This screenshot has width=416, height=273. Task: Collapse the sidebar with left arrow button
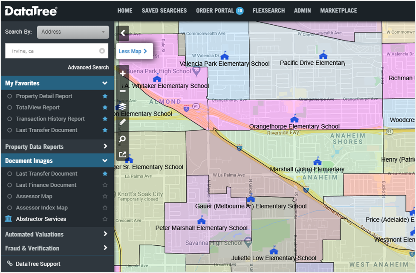tap(123, 33)
